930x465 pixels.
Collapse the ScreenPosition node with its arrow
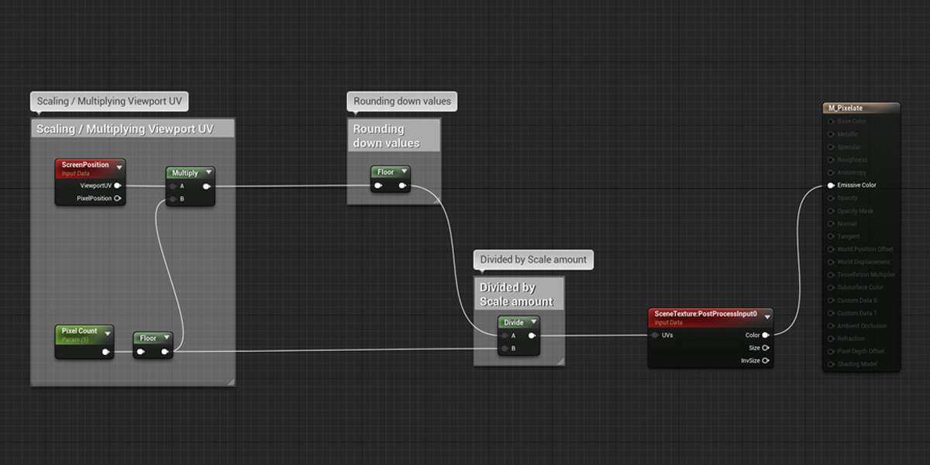pyautogui.click(x=119, y=167)
